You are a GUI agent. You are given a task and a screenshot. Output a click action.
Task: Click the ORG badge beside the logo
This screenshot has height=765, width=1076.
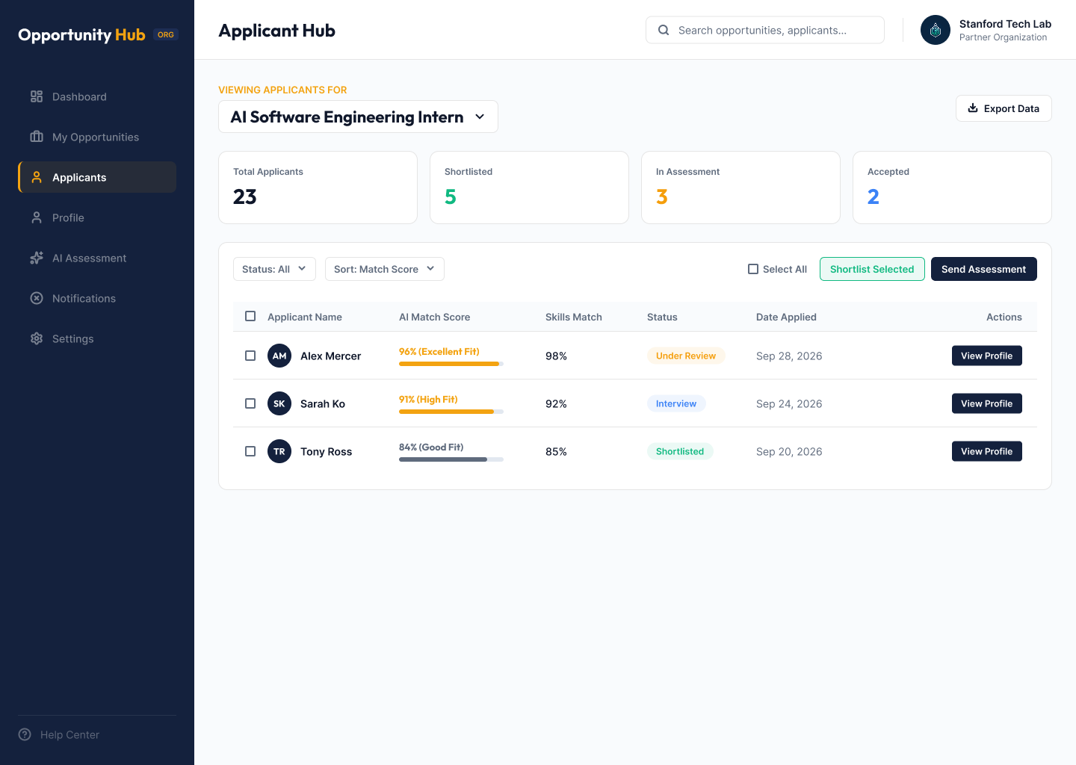click(166, 34)
